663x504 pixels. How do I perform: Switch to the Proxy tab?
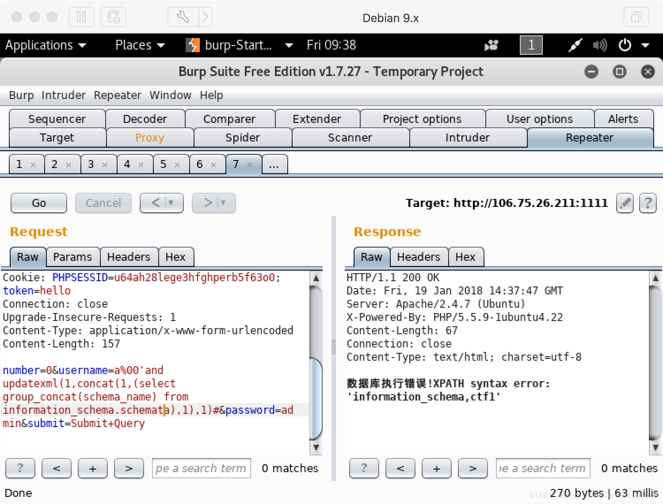[x=150, y=137]
